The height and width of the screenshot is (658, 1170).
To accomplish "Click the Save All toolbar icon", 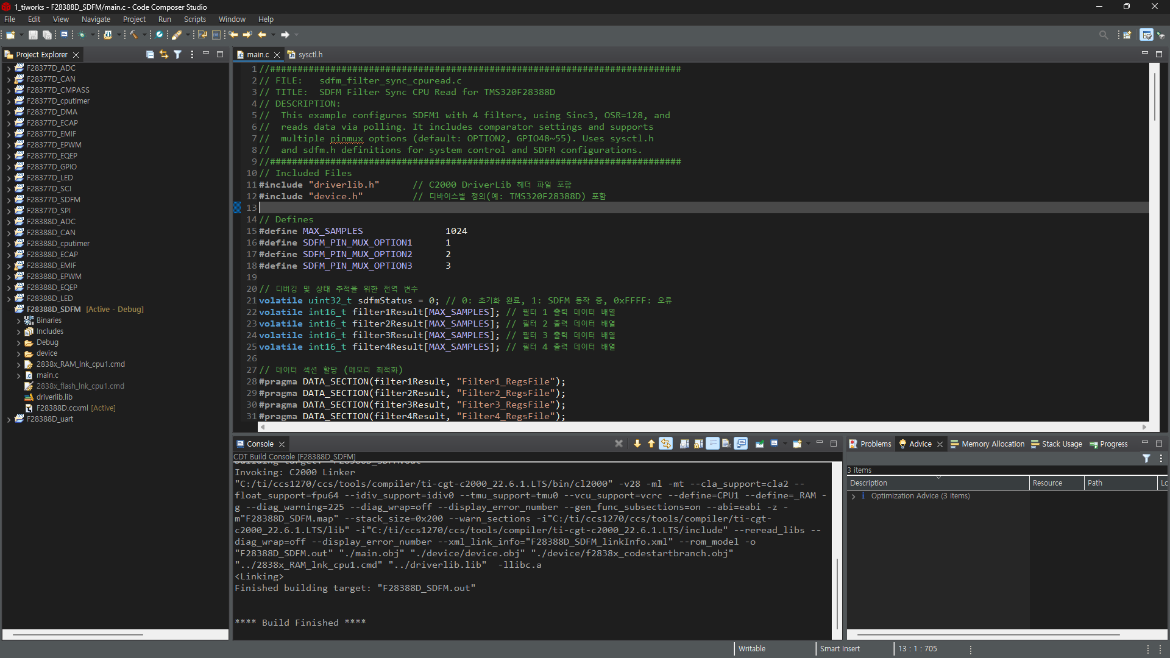I will pyautogui.click(x=47, y=35).
